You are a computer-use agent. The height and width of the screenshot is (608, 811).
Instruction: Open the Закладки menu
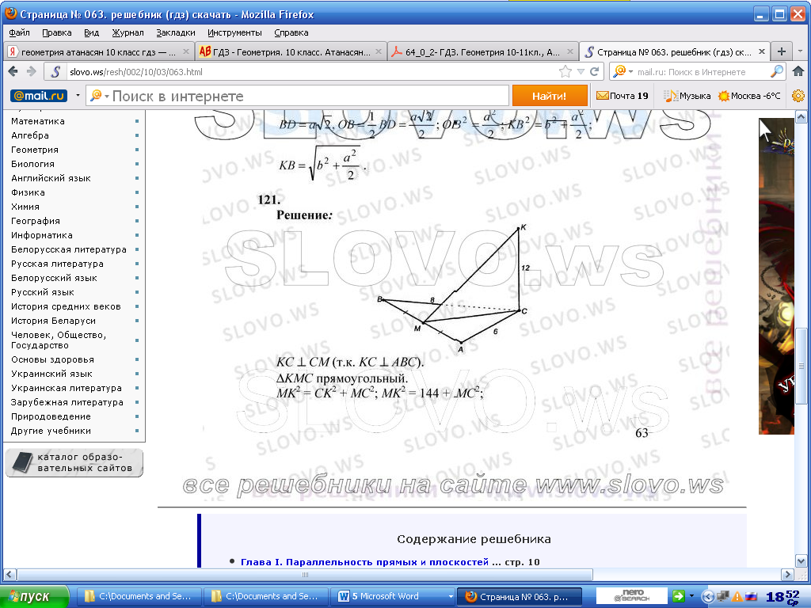tap(176, 32)
